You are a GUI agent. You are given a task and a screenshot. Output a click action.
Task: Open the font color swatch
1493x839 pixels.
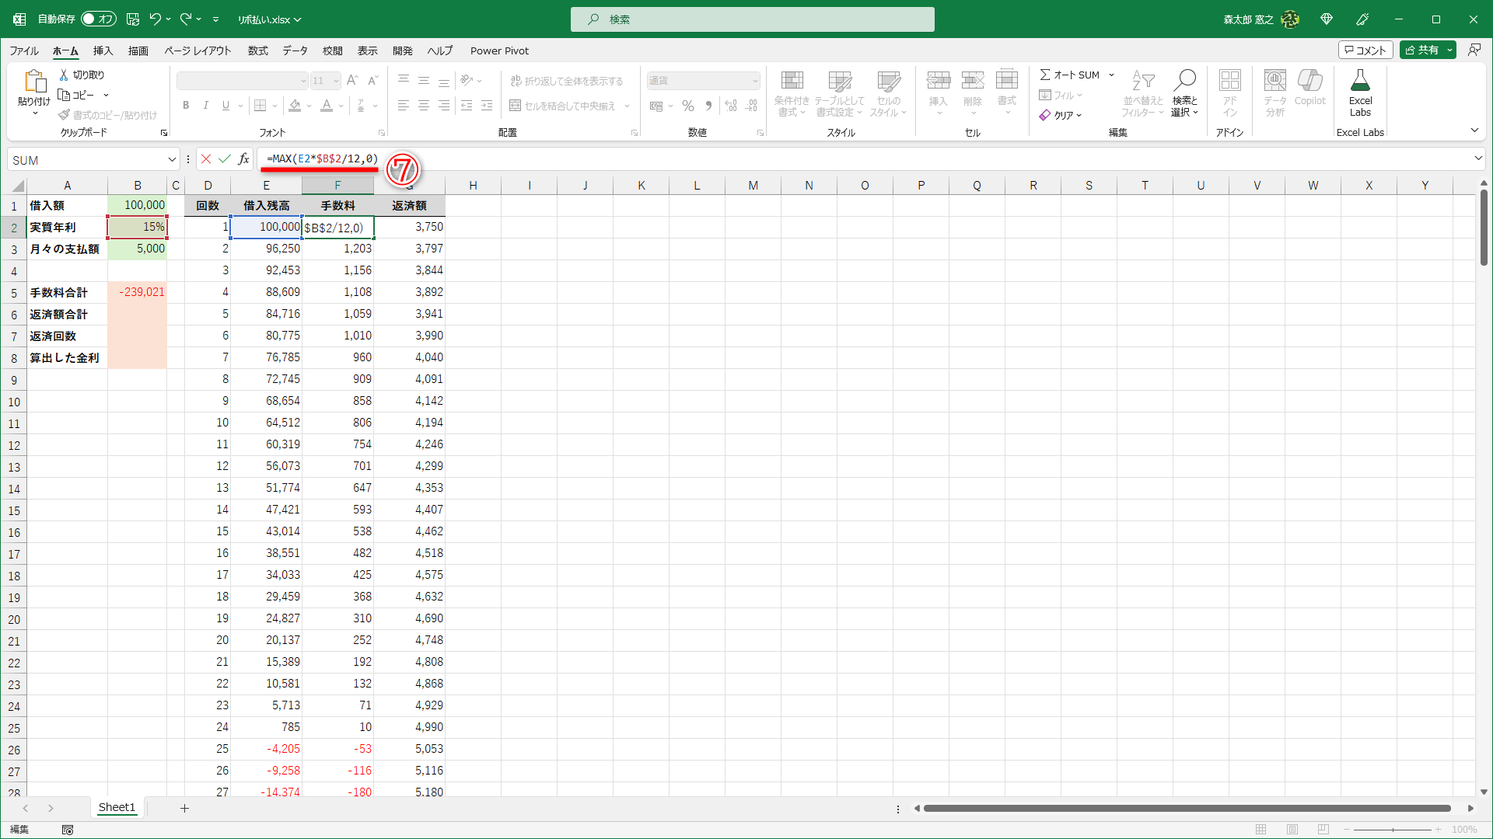(x=327, y=106)
